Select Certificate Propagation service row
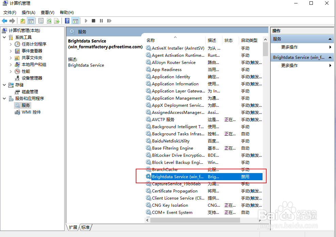The width and height of the screenshot is (336, 237). point(204,191)
